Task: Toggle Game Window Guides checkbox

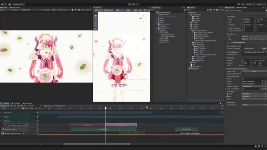Action: (x=243, y=74)
